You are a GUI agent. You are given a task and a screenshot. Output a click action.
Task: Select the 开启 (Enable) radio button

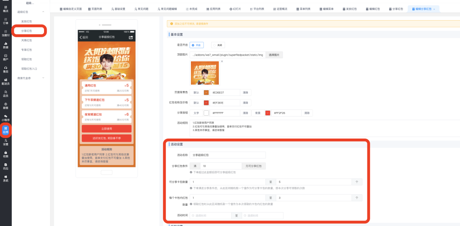(197, 45)
